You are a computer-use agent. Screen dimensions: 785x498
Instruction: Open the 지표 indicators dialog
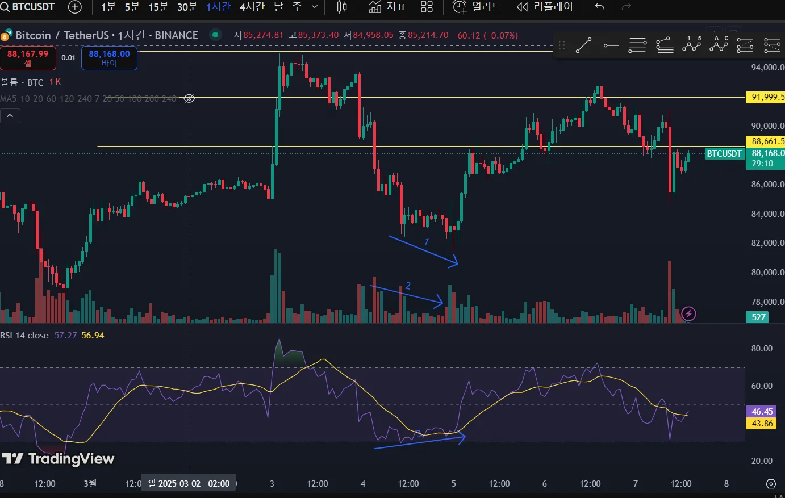pos(387,7)
